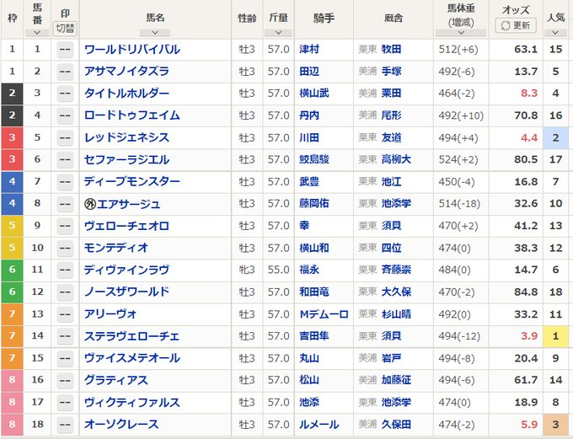Select odds value 4.4 for レッドジェネシス
Viewport: 573px width, 439px height.
[x=529, y=138]
